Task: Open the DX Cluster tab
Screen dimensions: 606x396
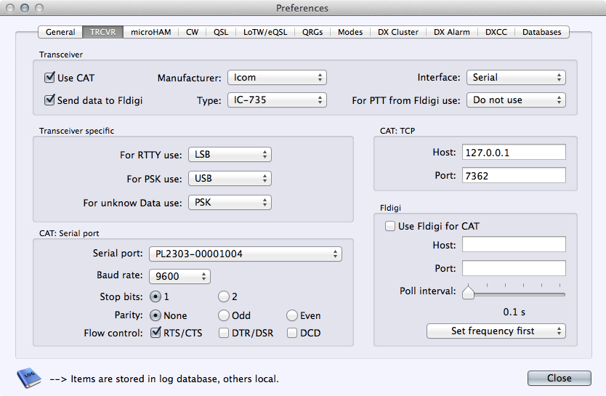Action: pyautogui.click(x=398, y=32)
